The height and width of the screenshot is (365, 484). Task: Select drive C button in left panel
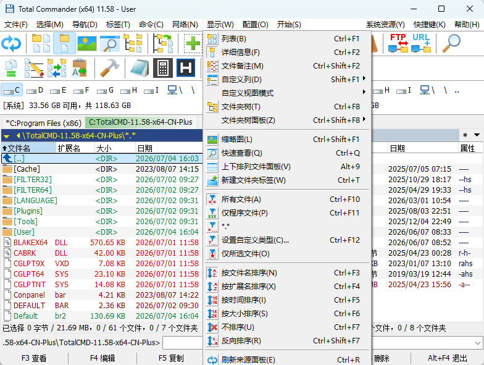pos(12,90)
